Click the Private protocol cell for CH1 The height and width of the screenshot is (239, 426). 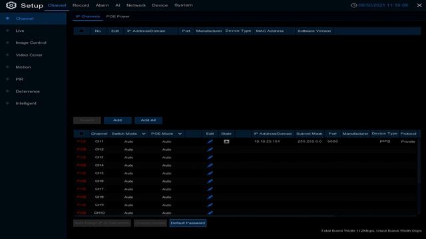pyautogui.click(x=408, y=141)
